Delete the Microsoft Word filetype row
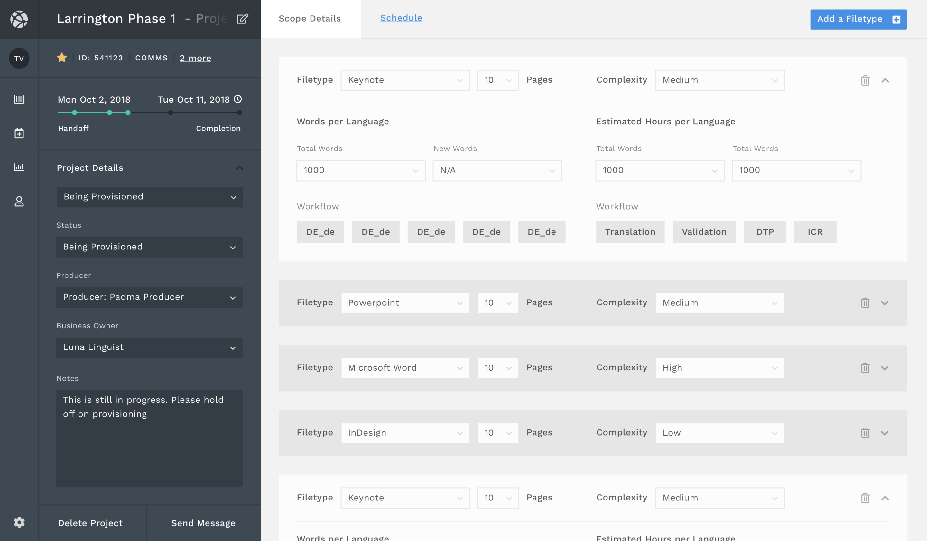927x541 pixels. click(x=865, y=368)
